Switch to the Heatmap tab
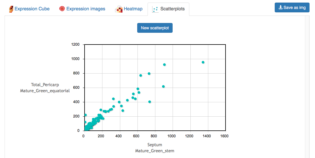The height and width of the screenshot is (158, 315). click(x=129, y=9)
